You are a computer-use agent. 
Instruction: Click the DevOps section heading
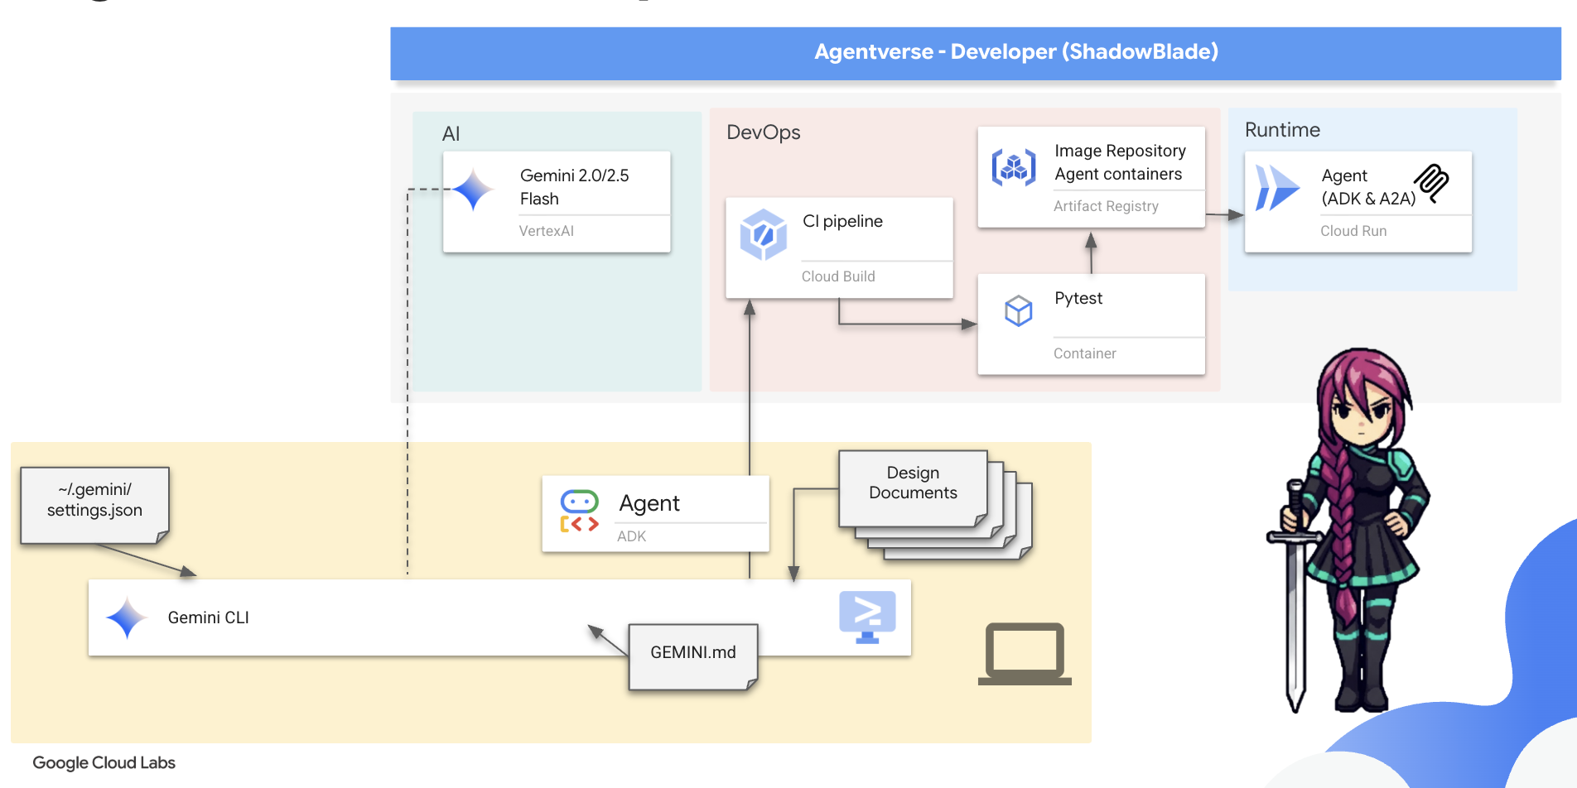click(763, 132)
